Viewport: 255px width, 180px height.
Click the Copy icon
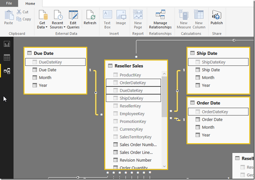tap(19, 19)
